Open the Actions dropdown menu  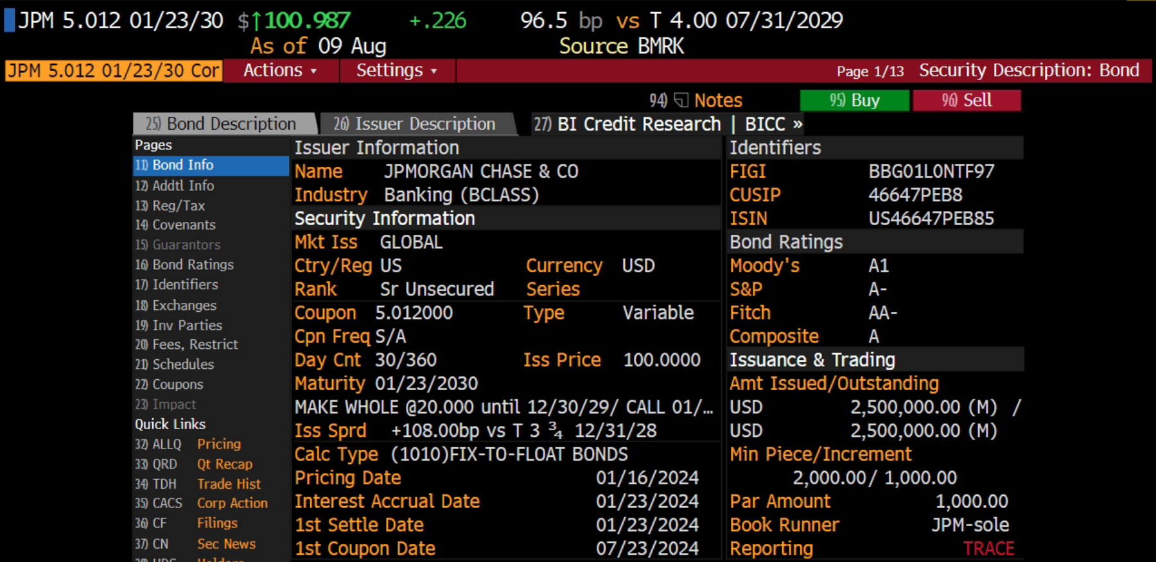point(281,71)
